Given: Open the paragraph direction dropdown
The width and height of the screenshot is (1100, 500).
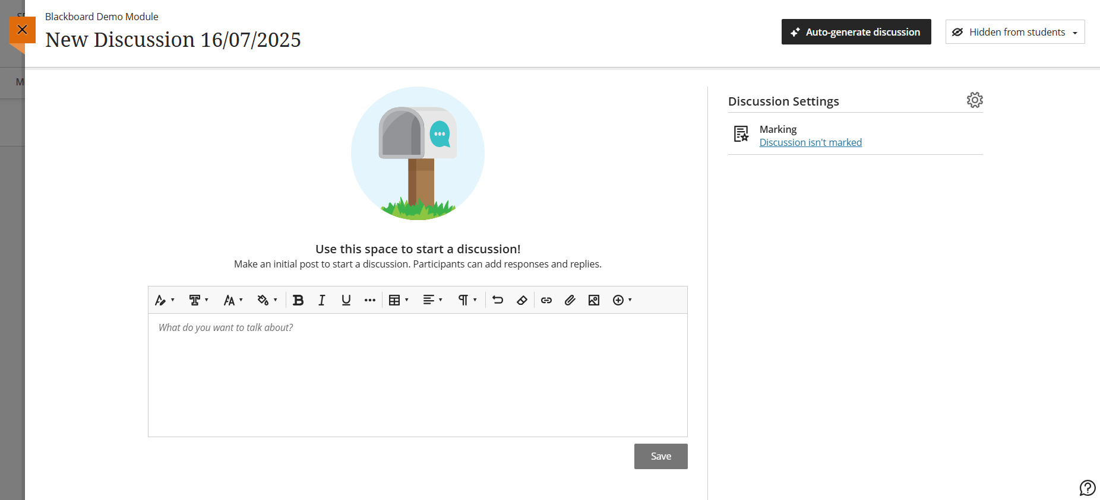Looking at the screenshot, I should (467, 300).
